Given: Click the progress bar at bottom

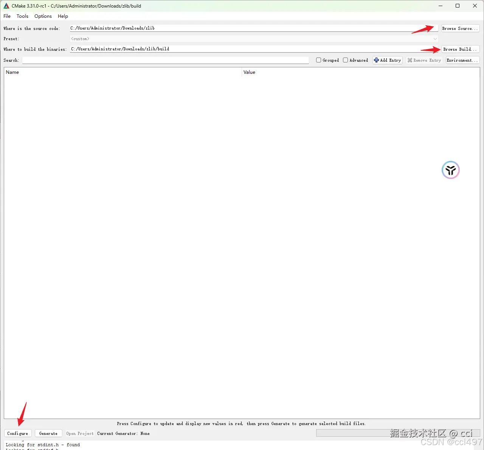Looking at the screenshot, I should pyautogui.click(x=398, y=433).
